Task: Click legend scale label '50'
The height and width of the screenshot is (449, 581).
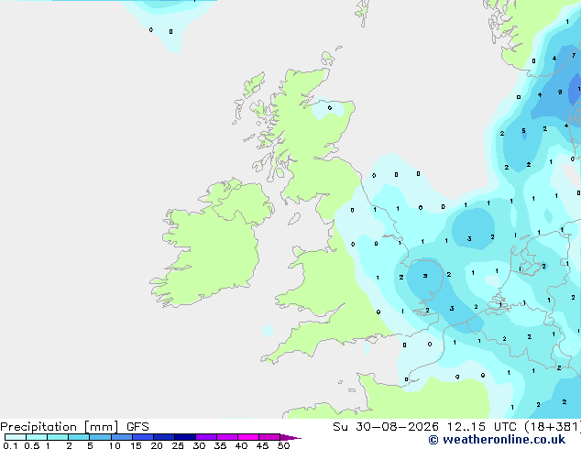Action: (x=283, y=445)
